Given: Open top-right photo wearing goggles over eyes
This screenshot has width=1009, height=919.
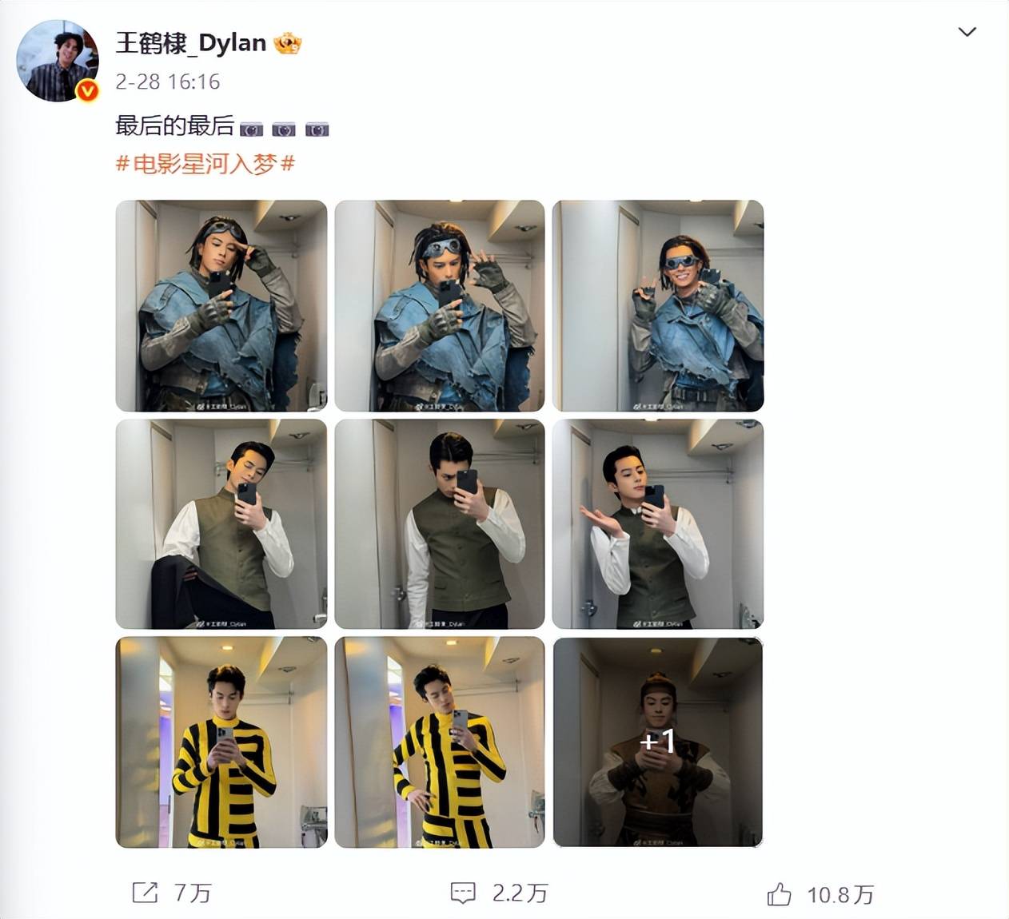Looking at the screenshot, I should (658, 305).
